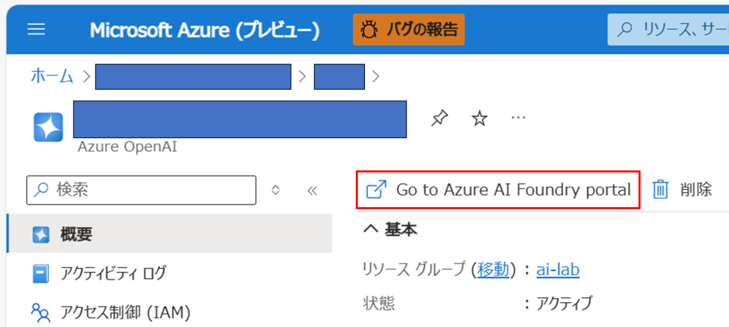Open アクティビティ ログ menu item
Image resolution: width=729 pixels, height=327 pixels.
tap(169, 272)
